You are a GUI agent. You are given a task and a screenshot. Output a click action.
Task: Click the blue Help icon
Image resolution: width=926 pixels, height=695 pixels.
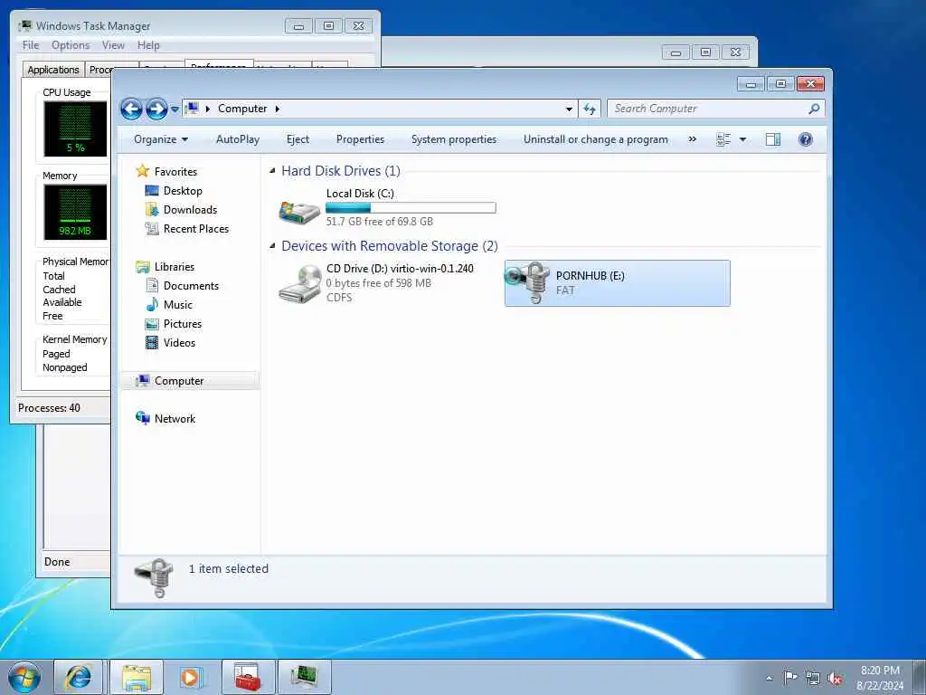[x=806, y=139]
